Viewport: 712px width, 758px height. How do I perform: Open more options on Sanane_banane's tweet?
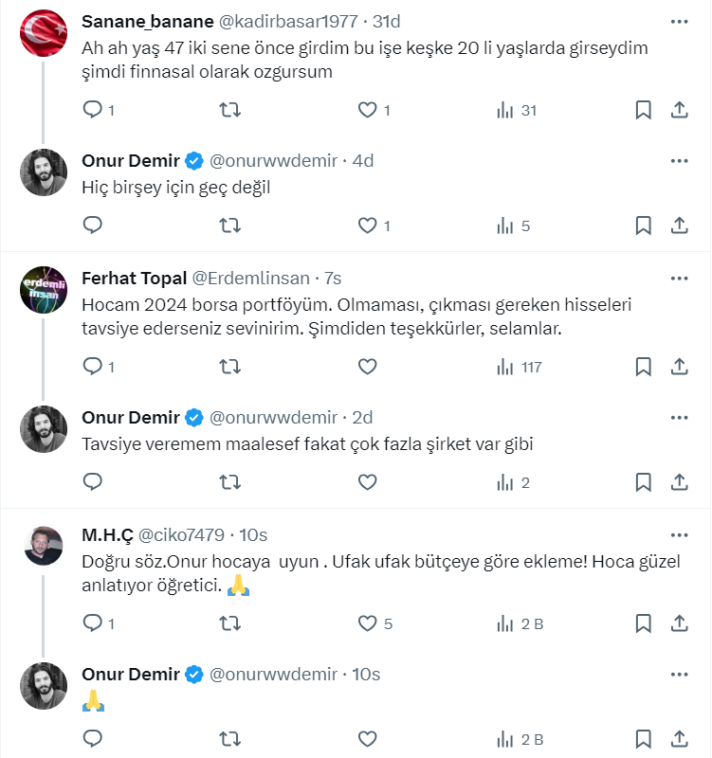coord(679,21)
